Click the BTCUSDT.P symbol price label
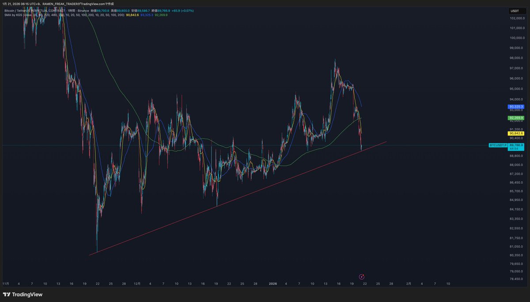The height and width of the screenshot is (302, 530). (498, 145)
